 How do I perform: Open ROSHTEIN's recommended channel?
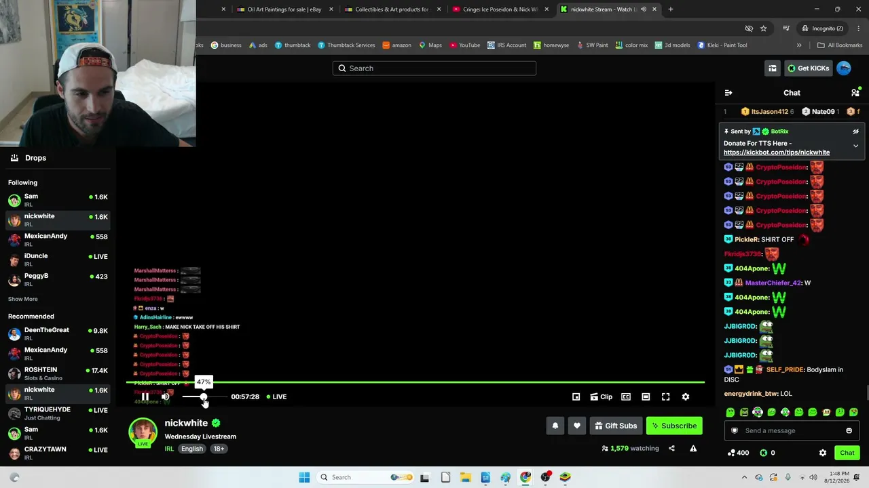click(x=57, y=373)
